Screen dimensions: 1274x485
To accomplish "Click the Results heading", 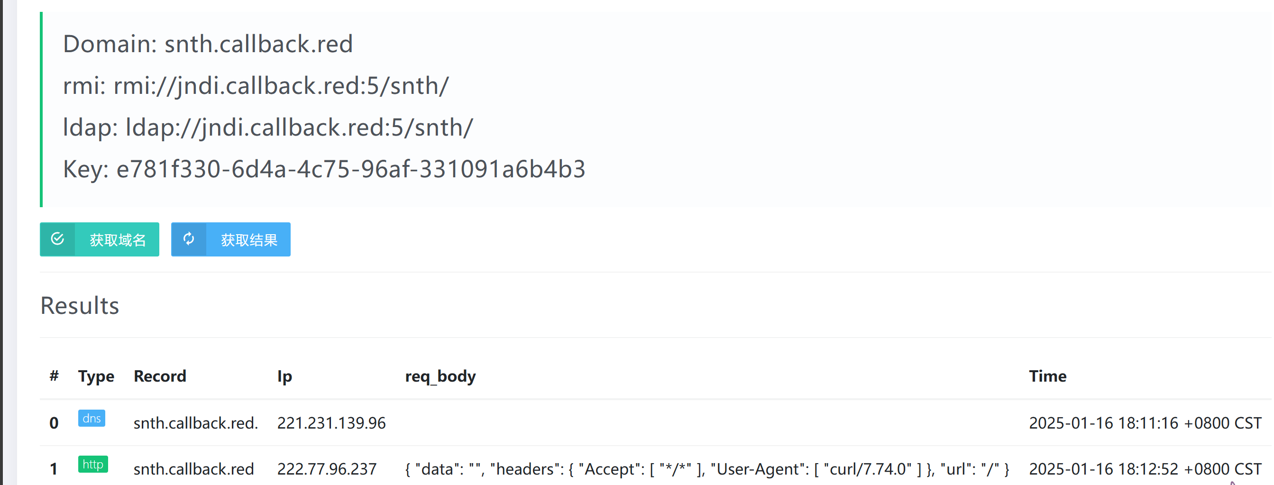I will click(x=80, y=305).
